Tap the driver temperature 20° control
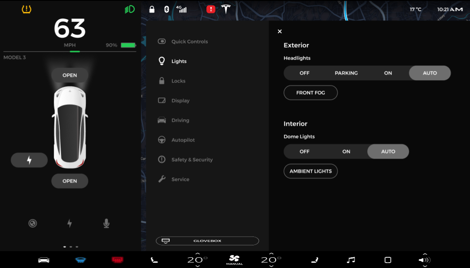The width and height of the screenshot is (470, 268). (x=196, y=260)
